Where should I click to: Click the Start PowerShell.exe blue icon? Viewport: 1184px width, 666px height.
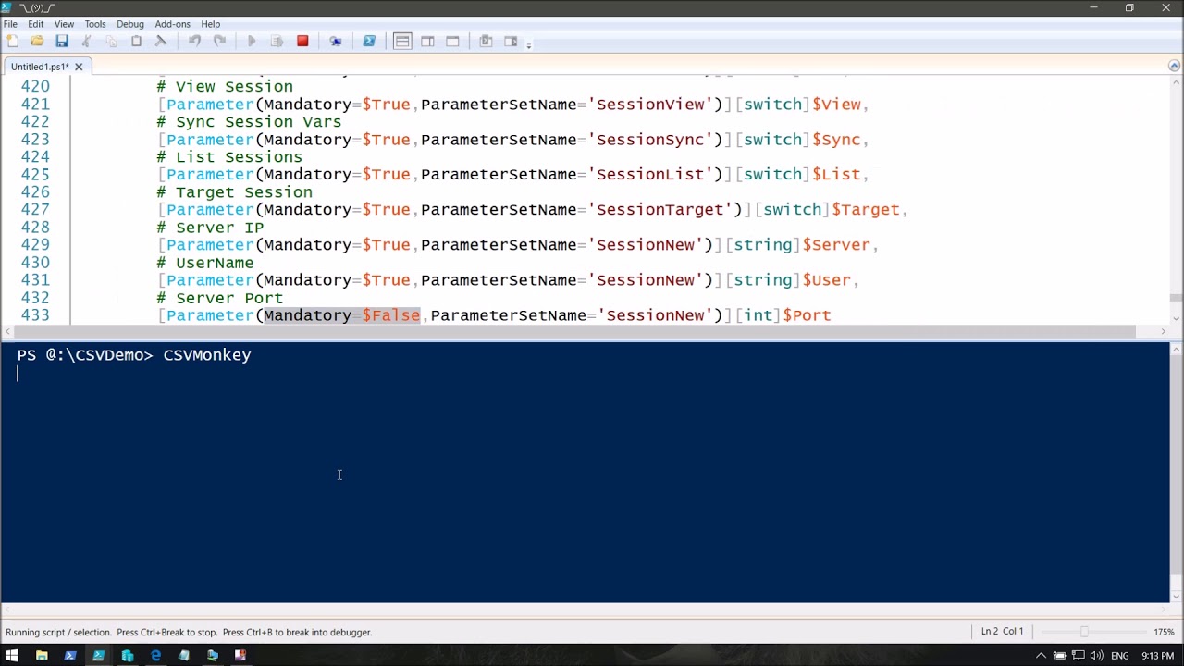(x=369, y=41)
